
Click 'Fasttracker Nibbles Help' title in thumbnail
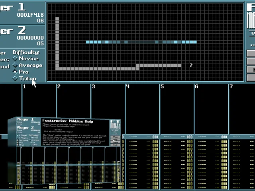click(68, 121)
